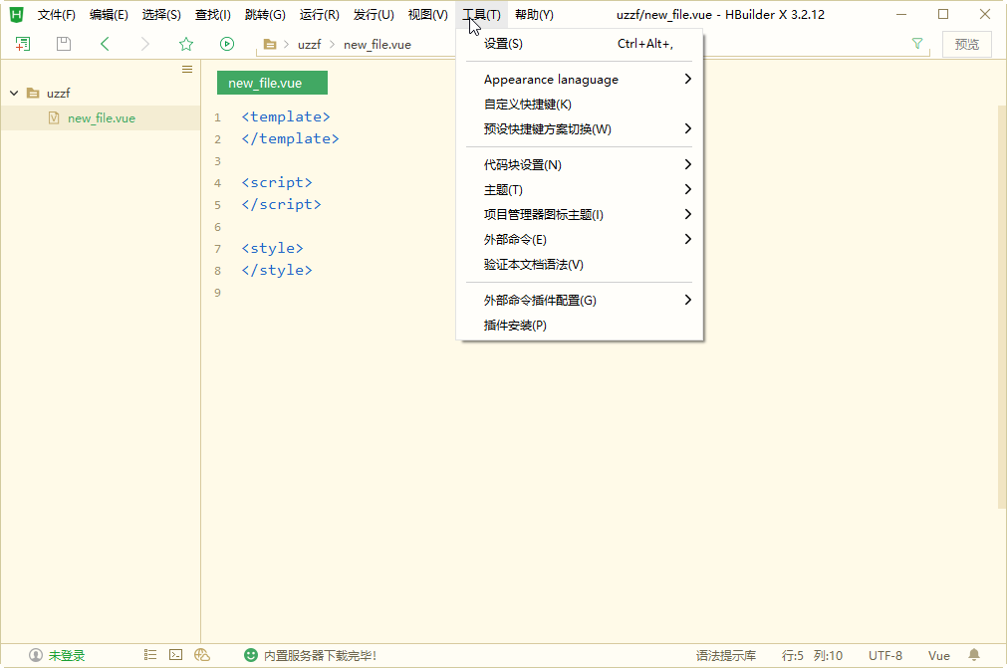Click the green filter funnel icon
Image resolution: width=1007 pixels, height=668 pixels.
pos(917,44)
